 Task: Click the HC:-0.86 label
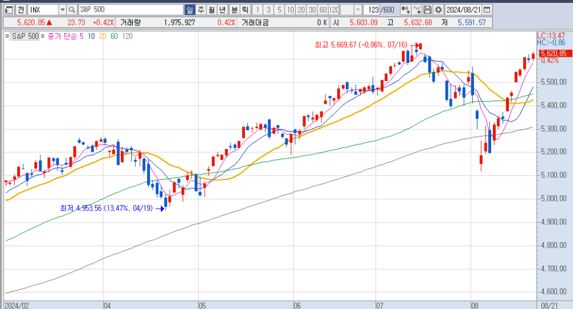point(550,42)
